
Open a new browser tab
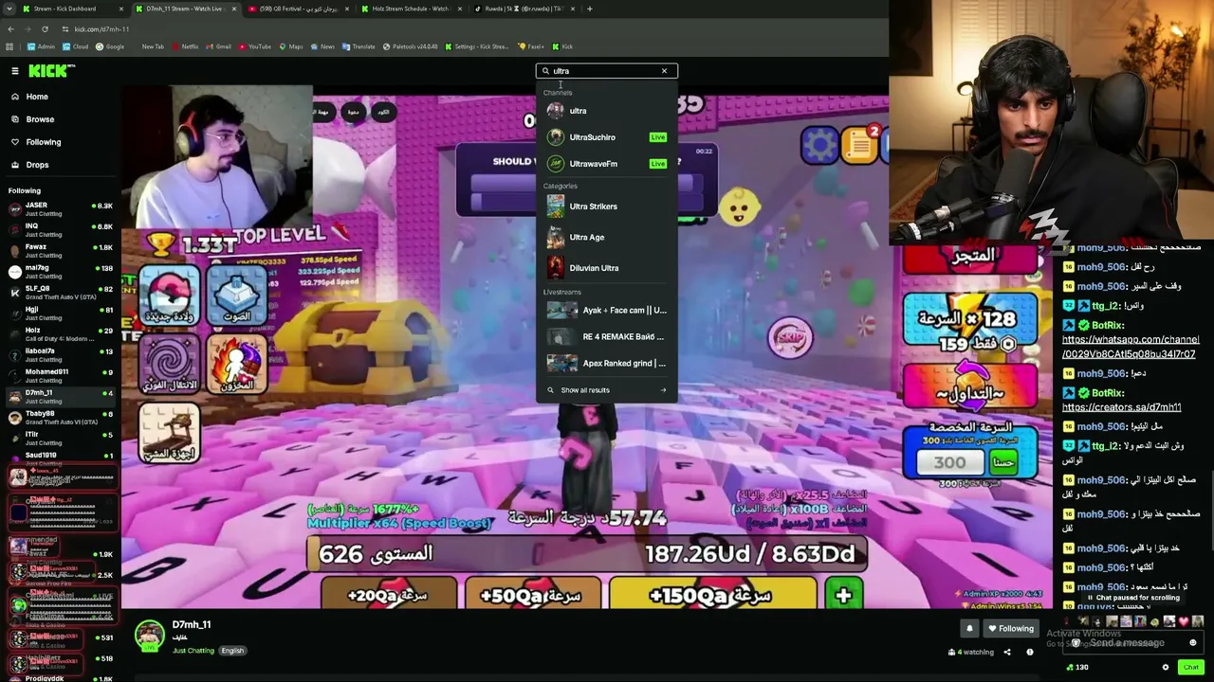click(589, 9)
